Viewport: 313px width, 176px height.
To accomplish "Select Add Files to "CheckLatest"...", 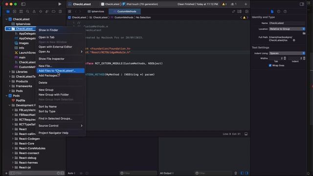I will (60, 71).
